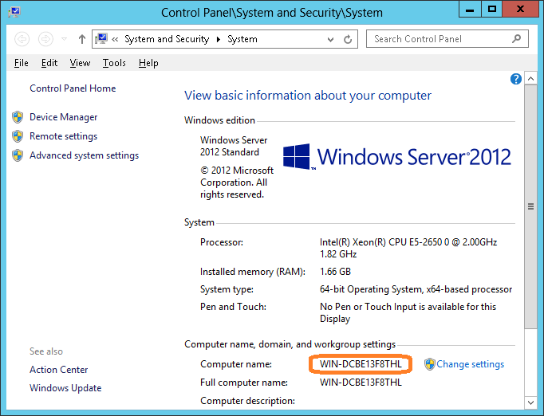Screen dimensions: 544x416
Task: Click the Computer description label
Action: tap(247, 401)
